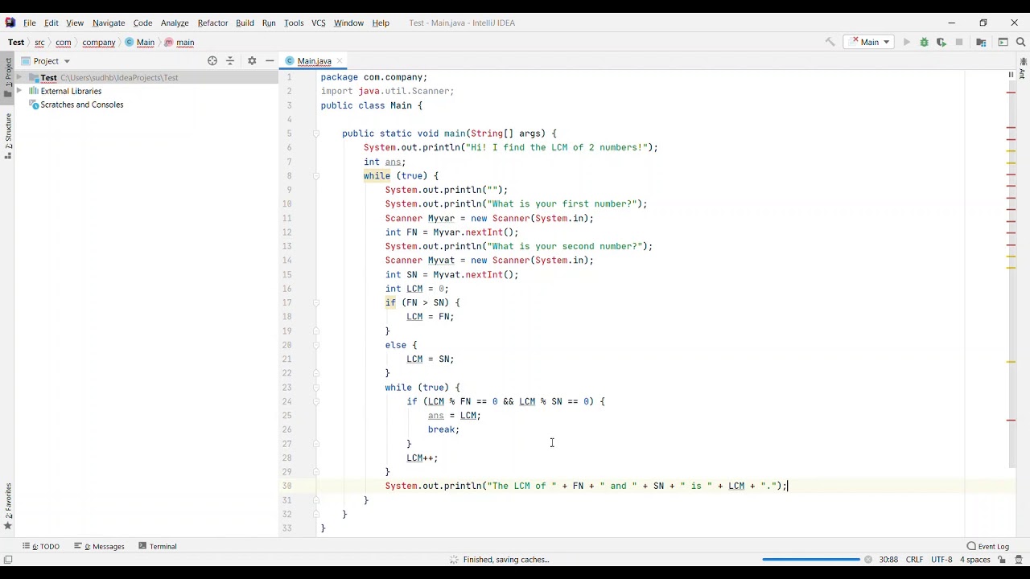The height and width of the screenshot is (579, 1030).
Task: Toggle the Structure side tab
Action: [8, 136]
